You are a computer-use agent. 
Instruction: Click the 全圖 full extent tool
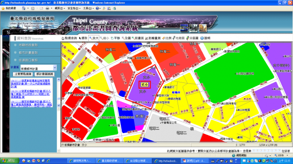coord(126,38)
